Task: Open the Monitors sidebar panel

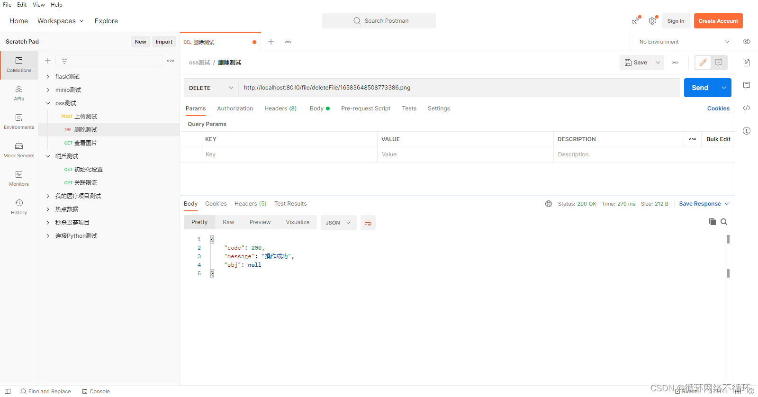Action: point(19,179)
